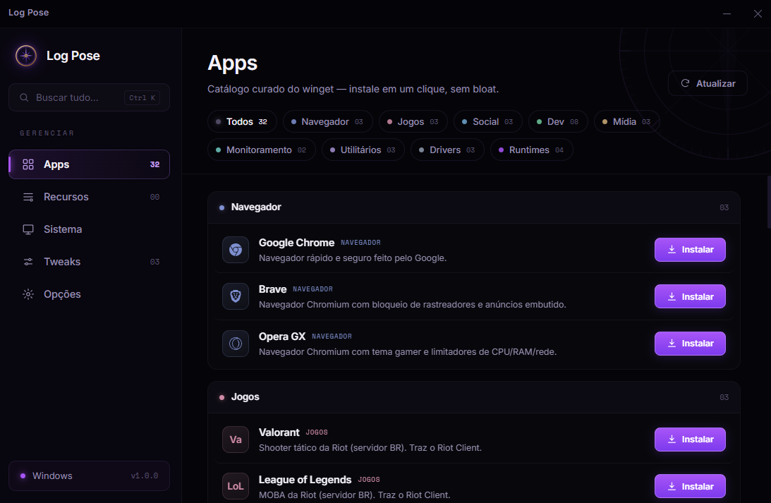This screenshot has width=771, height=503.
Task: Click the Atualizar text label
Action: pyautogui.click(x=716, y=83)
